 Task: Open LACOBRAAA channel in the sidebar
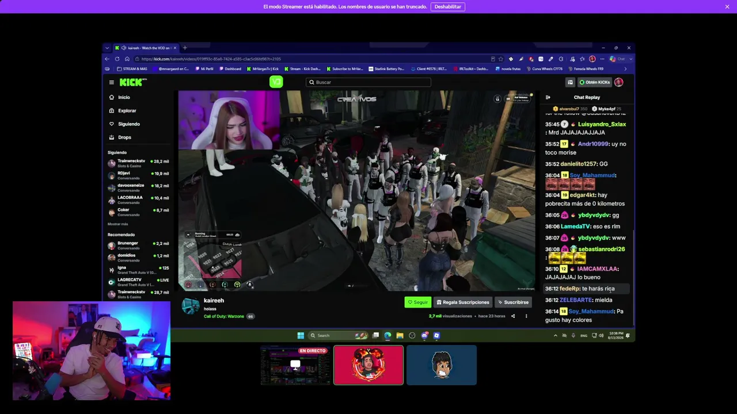tap(138, 200)
